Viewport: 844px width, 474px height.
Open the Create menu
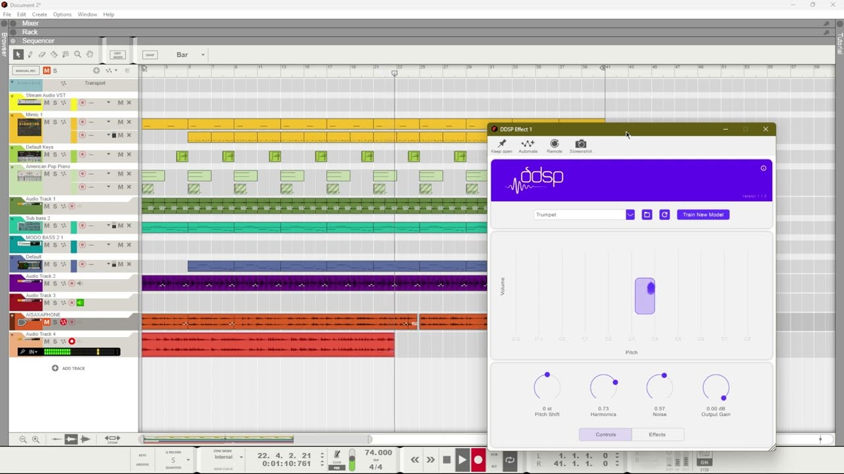40,14
